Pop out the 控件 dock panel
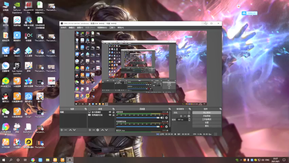Viewport: 289px width, 163px height. [x=220, y=109]
